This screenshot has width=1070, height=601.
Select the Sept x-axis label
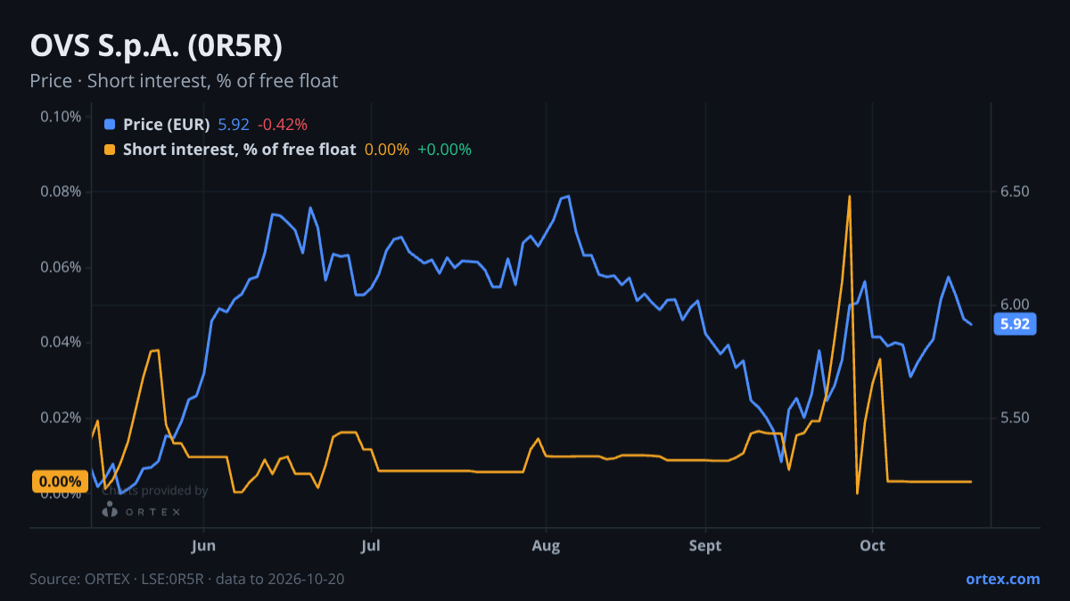tap(705, 545)
